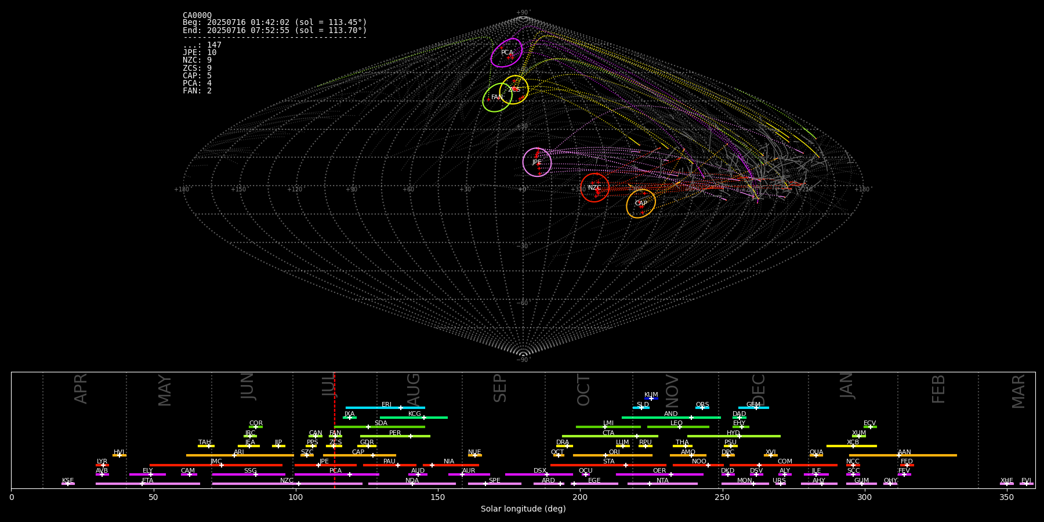Click the QUA shower bar in timeline
The width and height of the screenshot is (1044, 522).
pos(816,455)
